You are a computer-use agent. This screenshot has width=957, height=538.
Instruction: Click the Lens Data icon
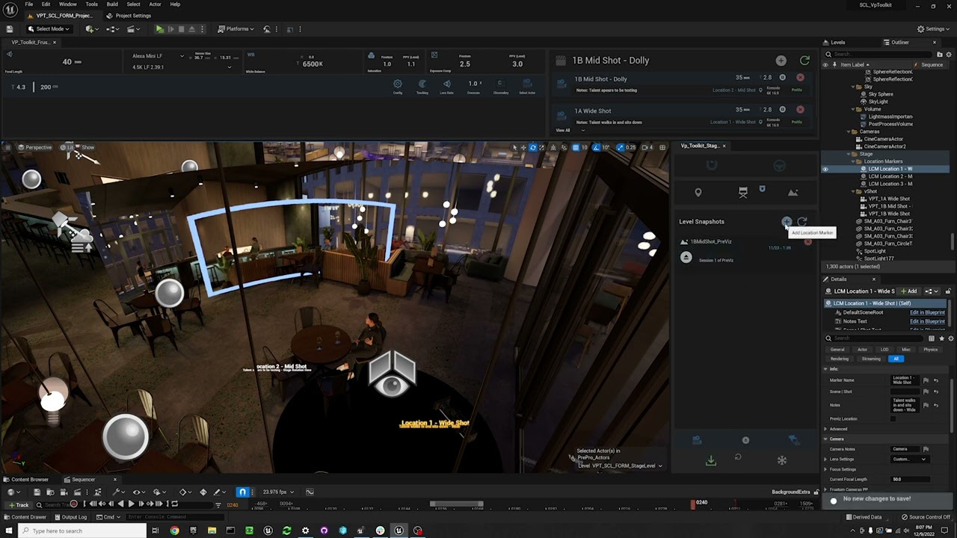pyautogui.click(x=447, y=84)
